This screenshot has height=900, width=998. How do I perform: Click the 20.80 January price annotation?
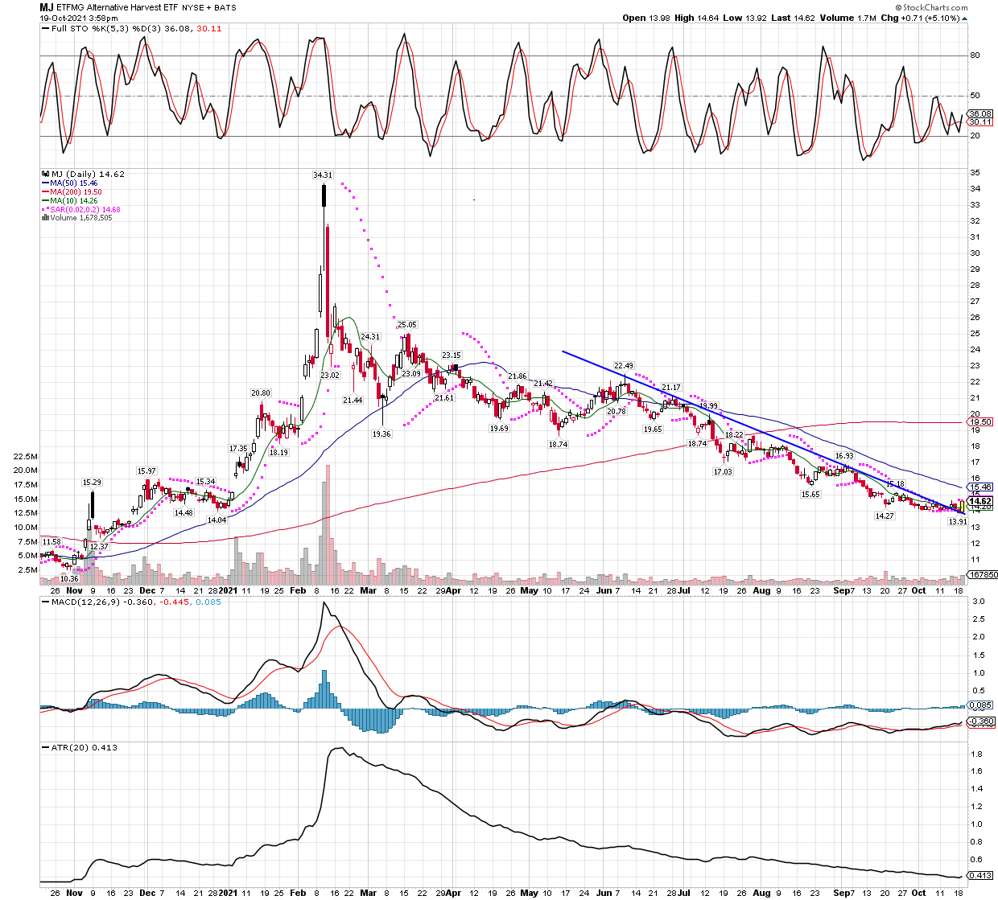point(261,393)
